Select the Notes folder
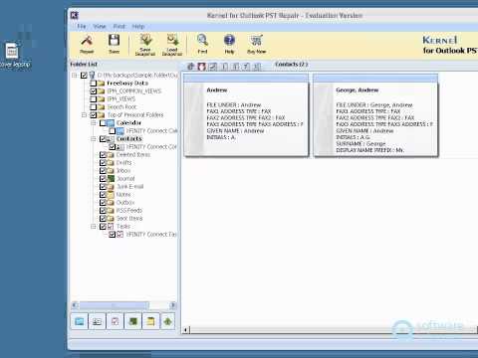This screenshot has height=358, width=478. (x=123, y=195)
